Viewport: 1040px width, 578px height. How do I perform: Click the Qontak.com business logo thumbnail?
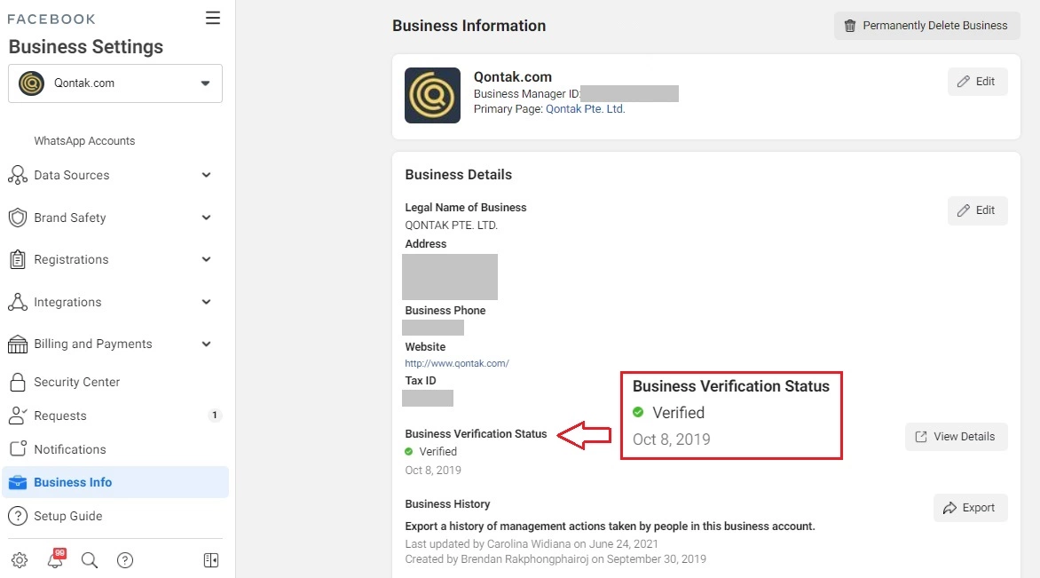(x=432, y=96)
